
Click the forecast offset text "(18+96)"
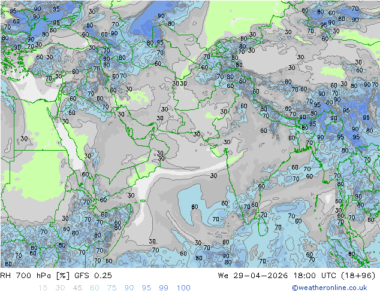358,276
